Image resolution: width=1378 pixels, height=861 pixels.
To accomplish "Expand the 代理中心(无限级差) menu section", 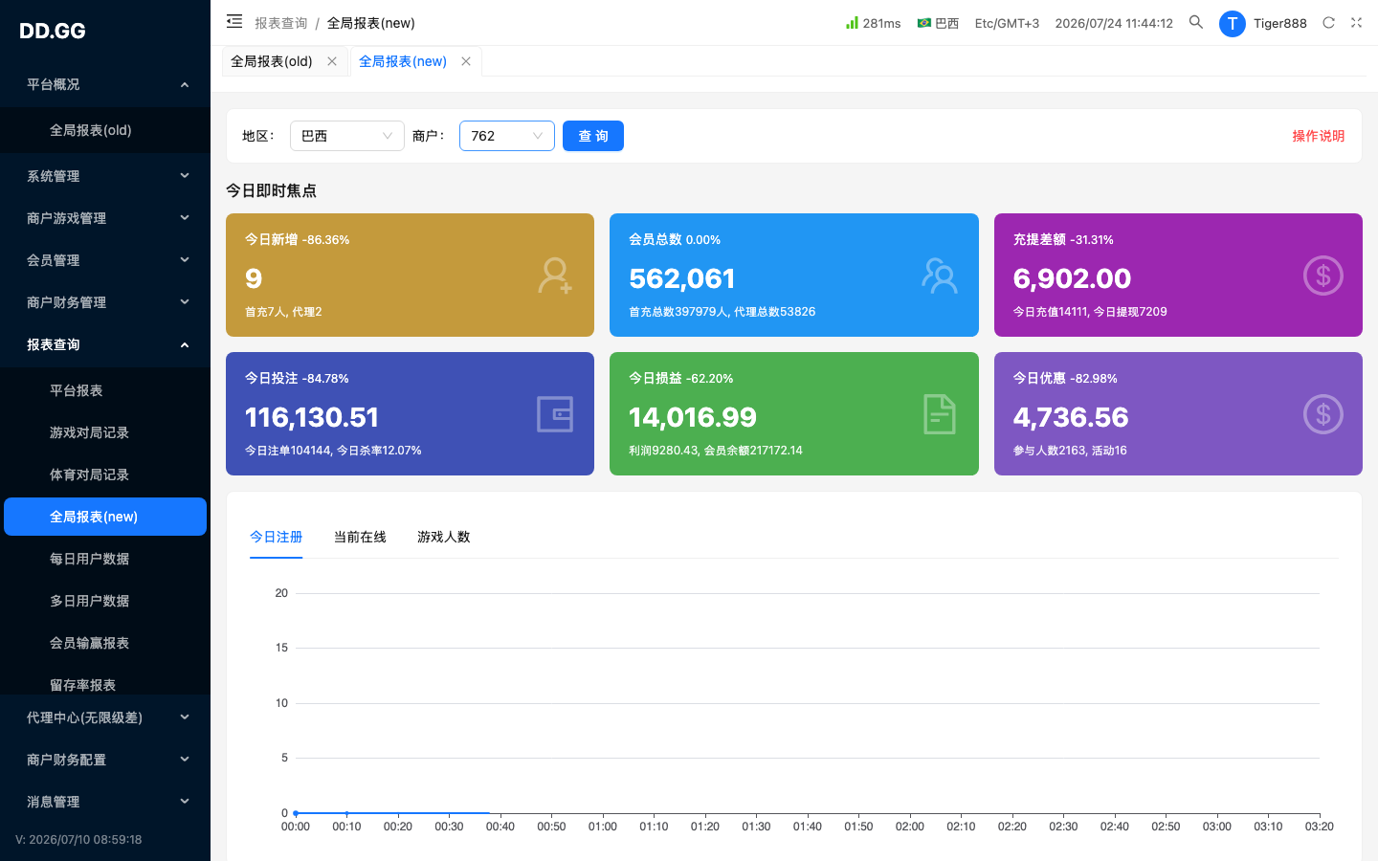I will tap(105, 717).
